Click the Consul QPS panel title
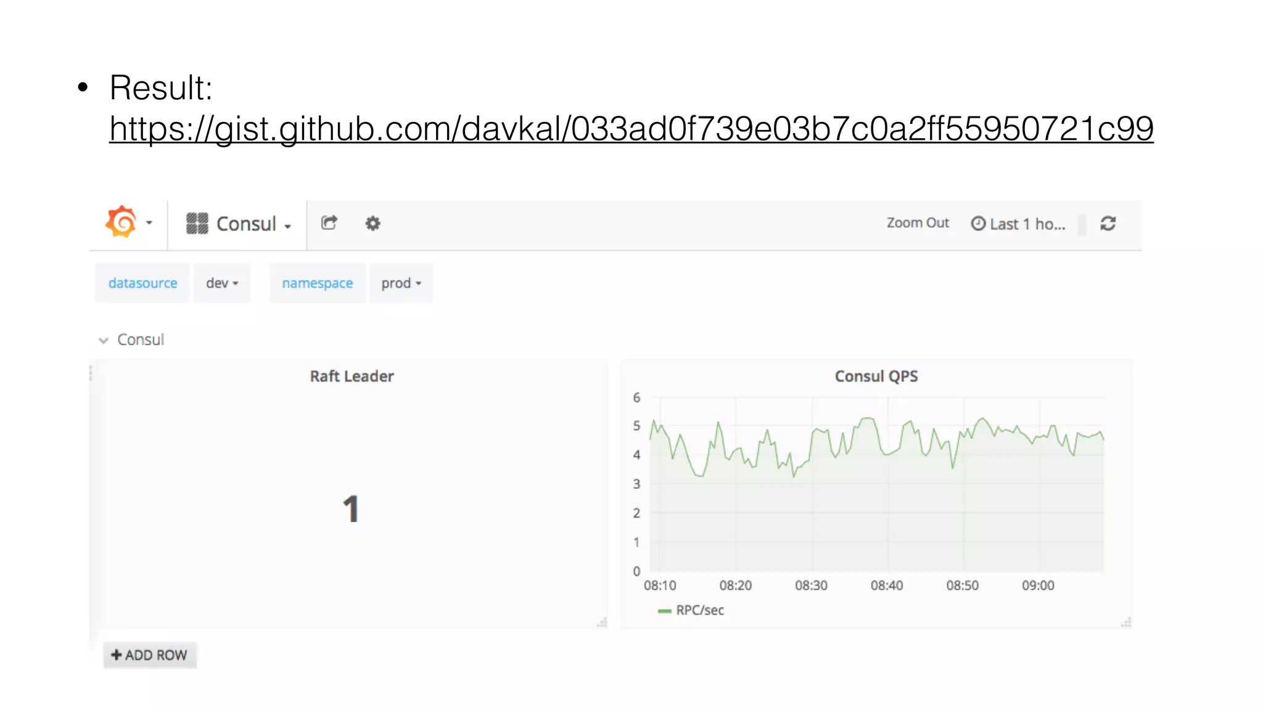This screenshot has width=1263, height=710. point(876,376)
